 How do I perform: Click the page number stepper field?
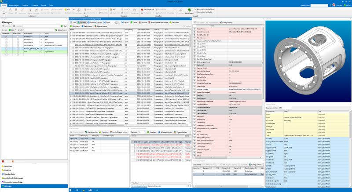click(114, 23)
